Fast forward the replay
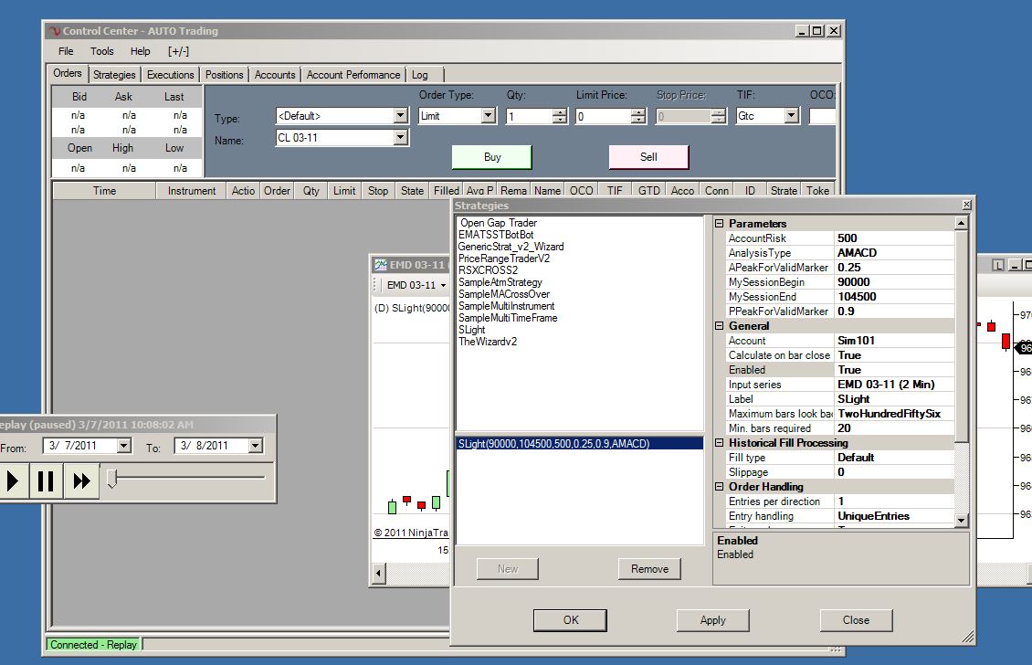 point(81,481)
